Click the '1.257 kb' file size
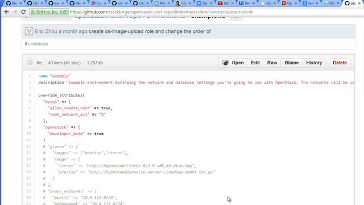 point(95,63)
